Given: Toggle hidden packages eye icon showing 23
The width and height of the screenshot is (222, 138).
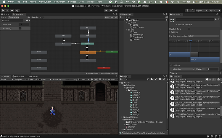Looking at the screenshot, I should pyautogui.click(x=165, y=79).
